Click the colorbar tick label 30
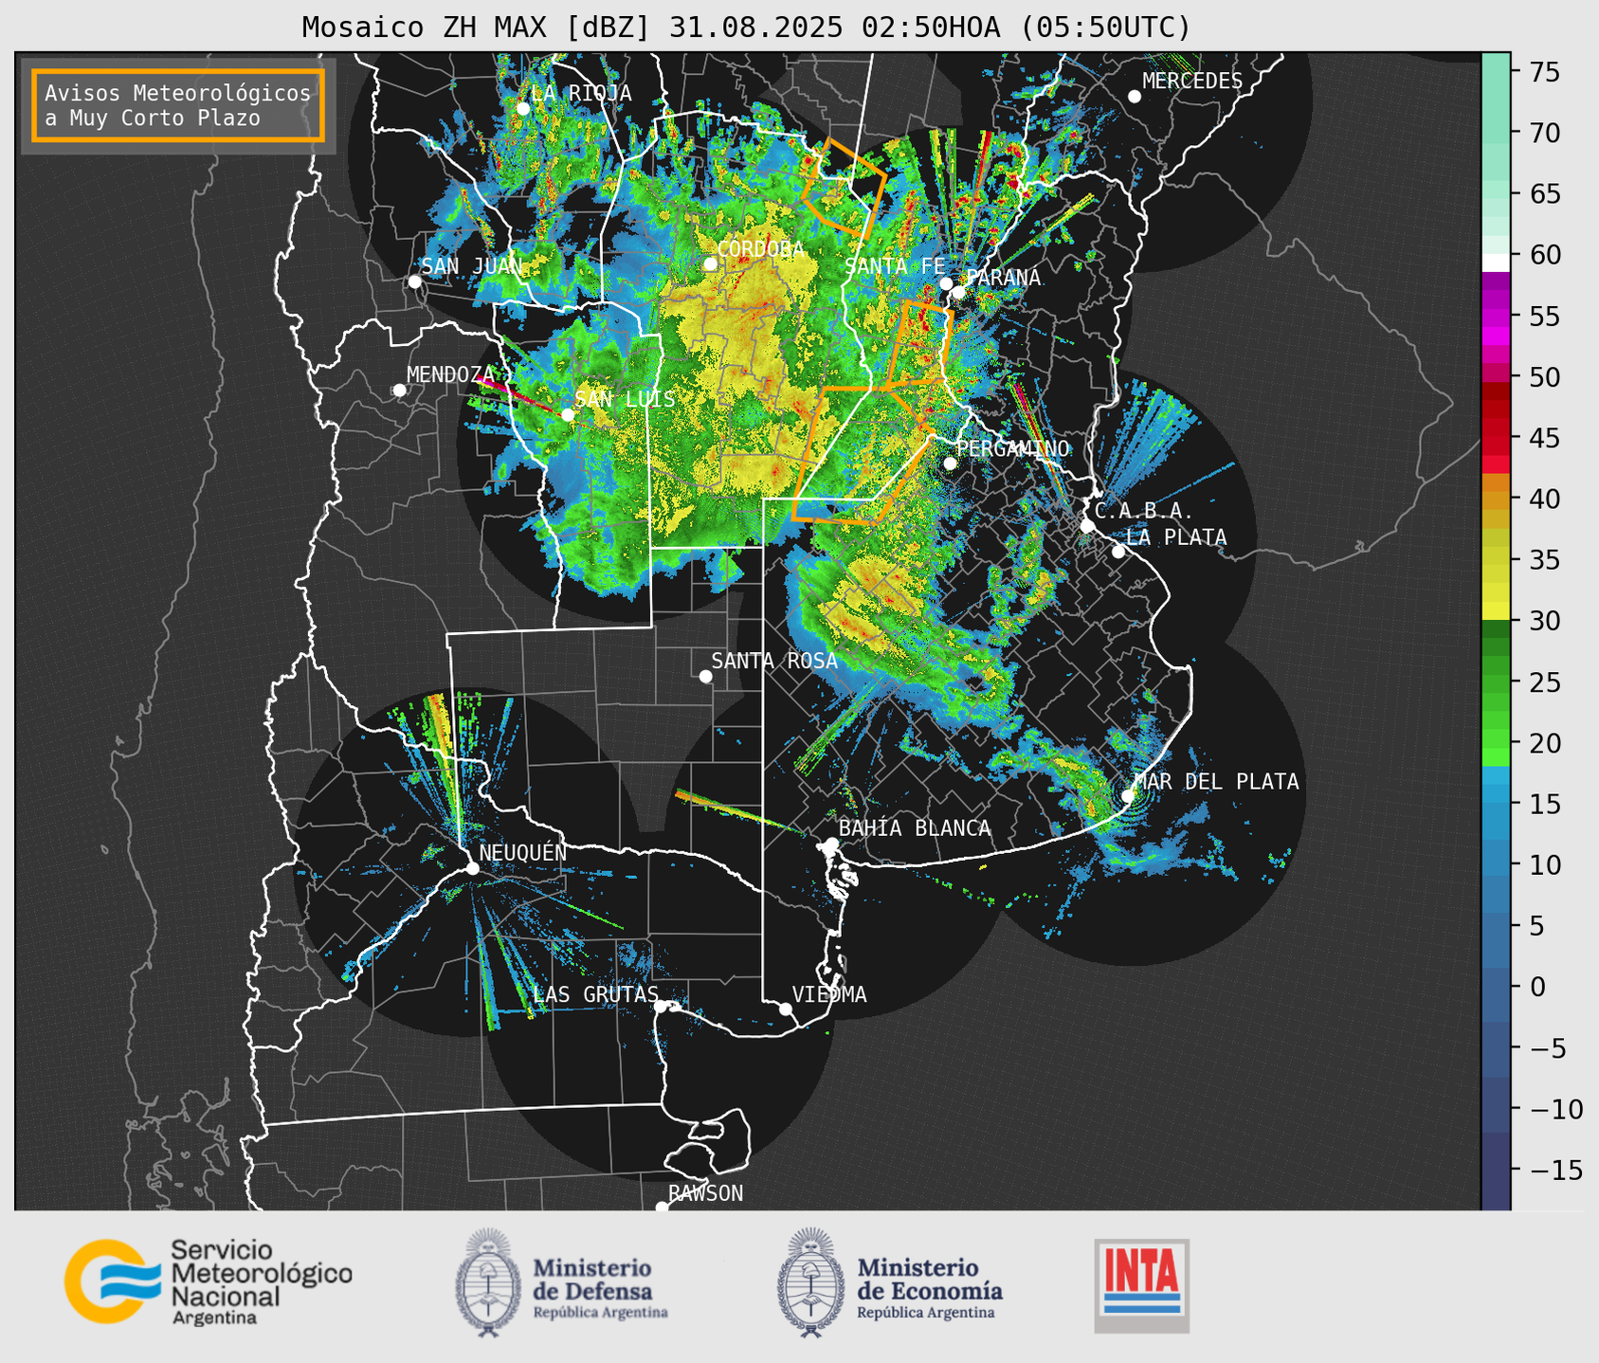Image resolution: width=1599 pixels, height=1363 pixels. (1545, 621)
